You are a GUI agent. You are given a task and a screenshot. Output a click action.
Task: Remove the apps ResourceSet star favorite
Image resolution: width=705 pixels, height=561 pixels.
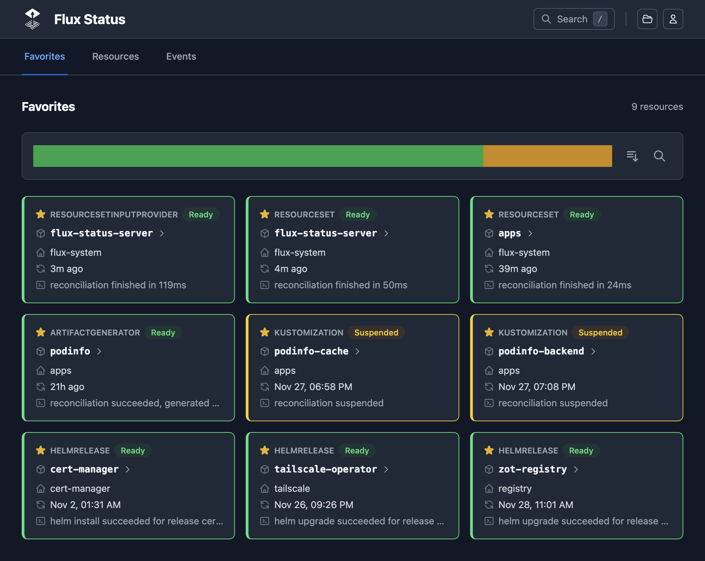[489, 214]
